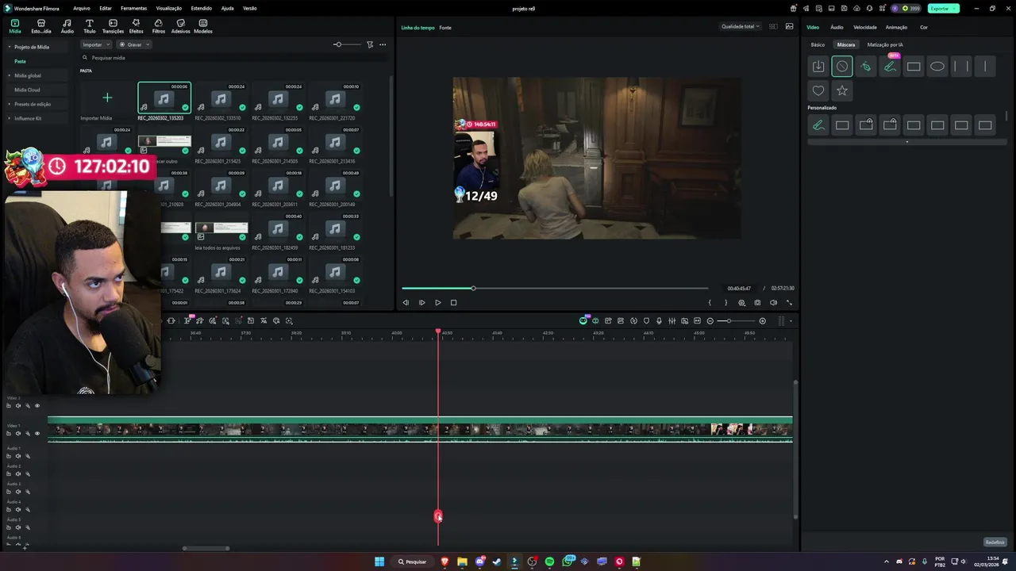
Task: Step back one frame in preview
Action: (406, 302)
